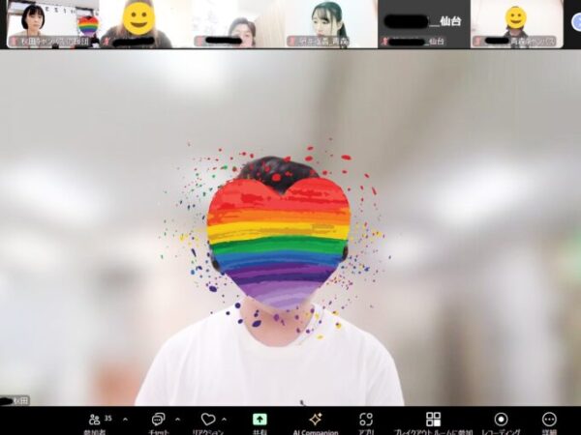Expand the caret next to Chat
This screenshot has height=435, width=581.
(x=176, y=419)
